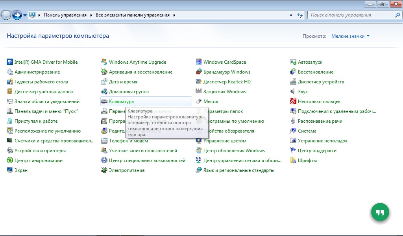Open the Восстановление link

pos(316,72)
